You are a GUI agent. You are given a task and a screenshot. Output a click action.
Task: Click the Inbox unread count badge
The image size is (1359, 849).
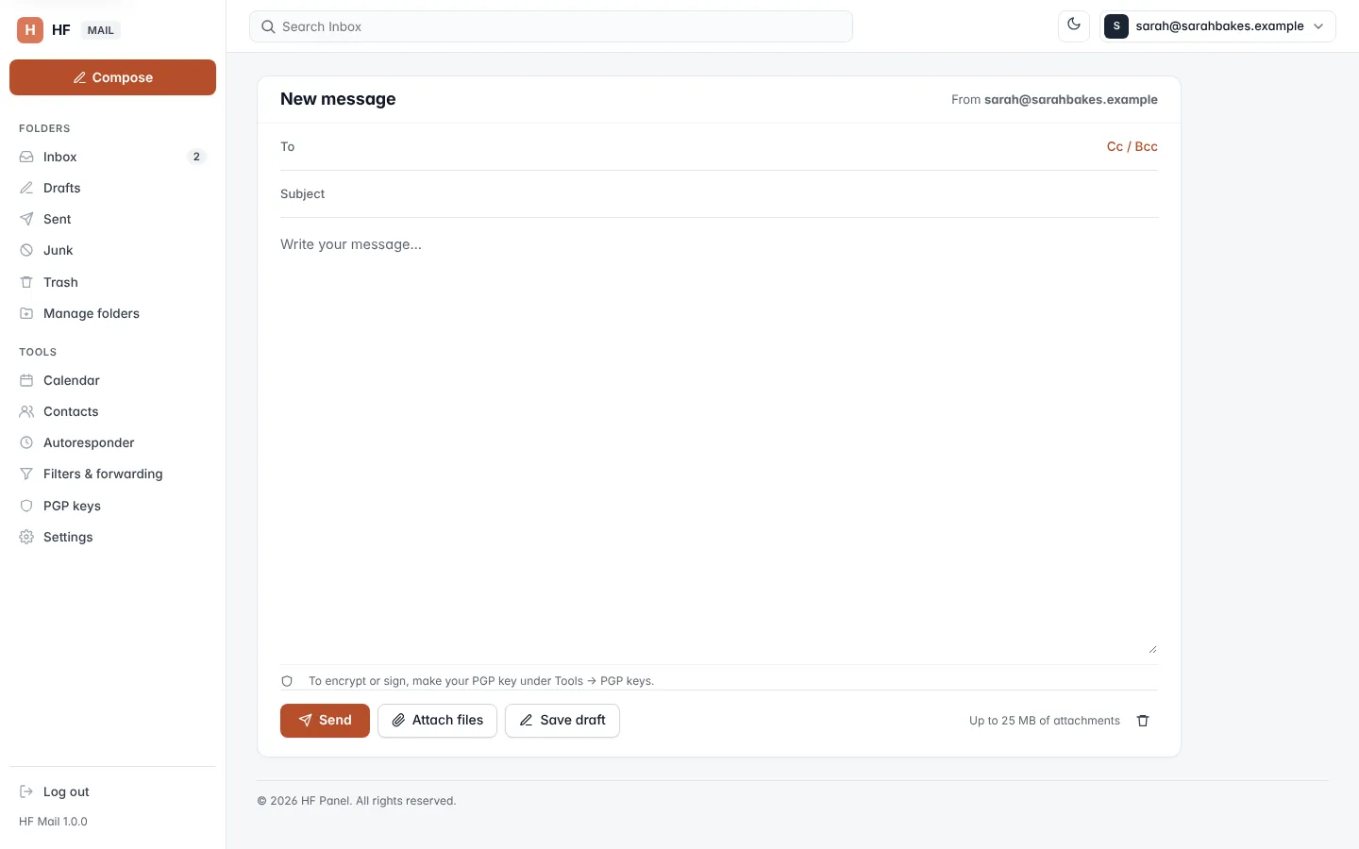point(196,157)
